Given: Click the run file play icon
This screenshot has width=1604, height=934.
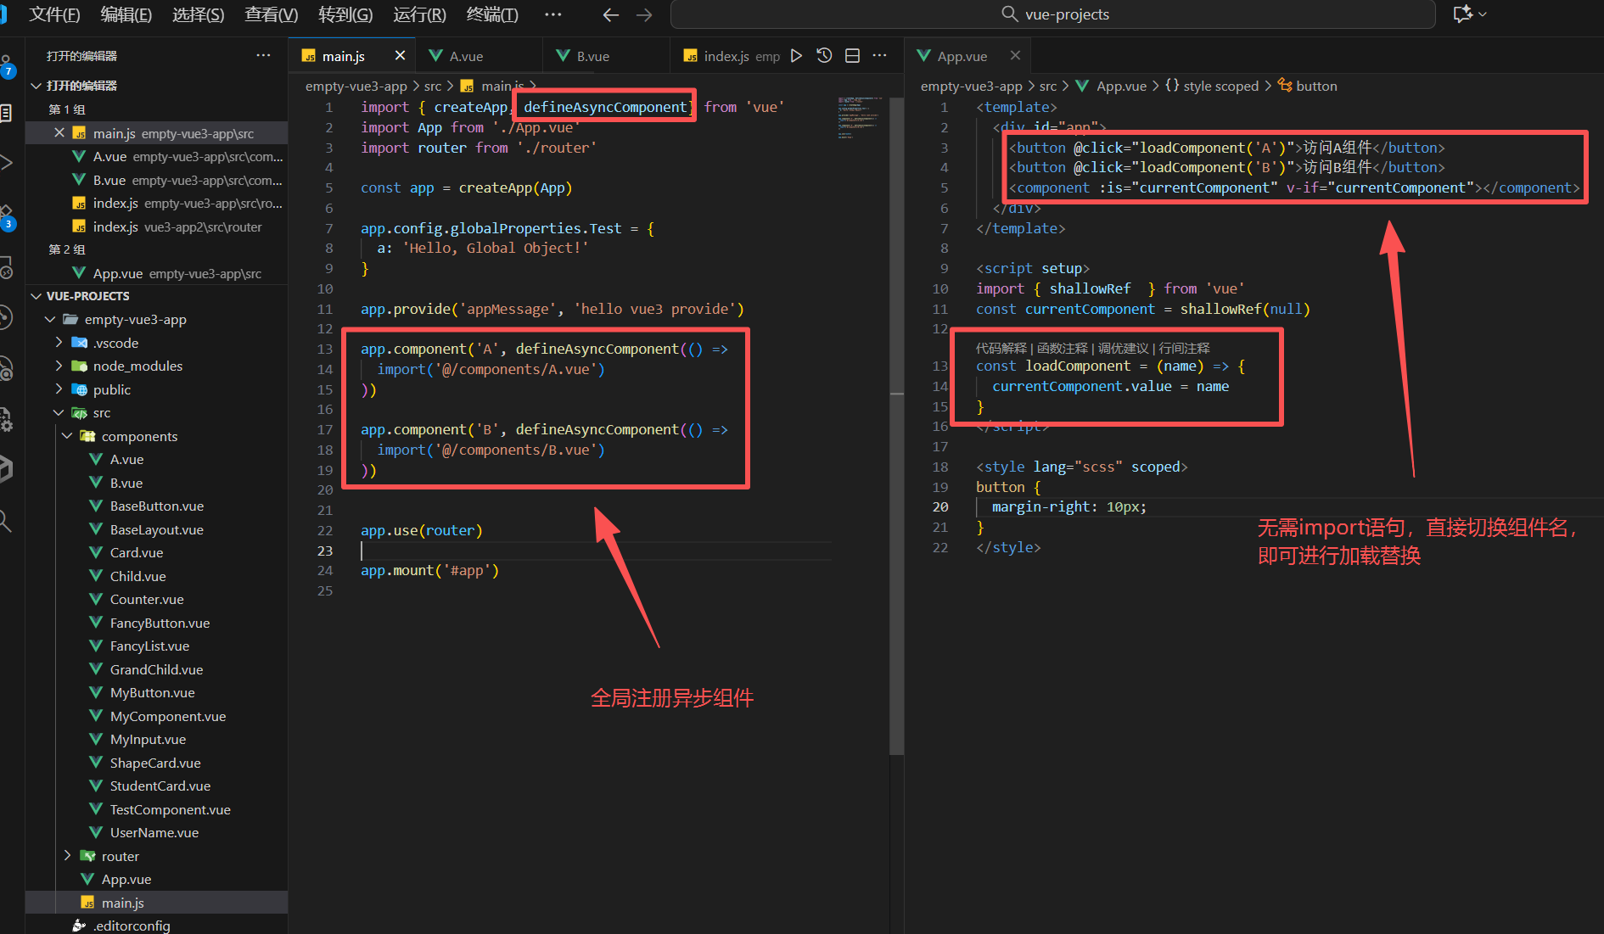Looking at the screenshot, I should pyautogui.click(x=796, y=56).
